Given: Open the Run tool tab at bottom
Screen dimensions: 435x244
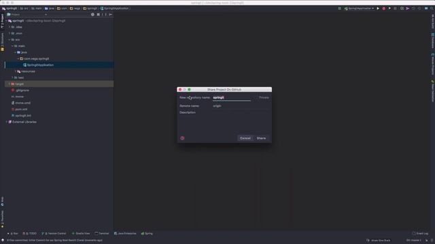Looking at the screenshot, I should (12, 233).
